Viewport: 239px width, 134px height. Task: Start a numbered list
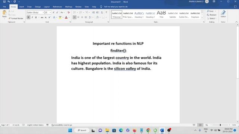click(81, 12)
